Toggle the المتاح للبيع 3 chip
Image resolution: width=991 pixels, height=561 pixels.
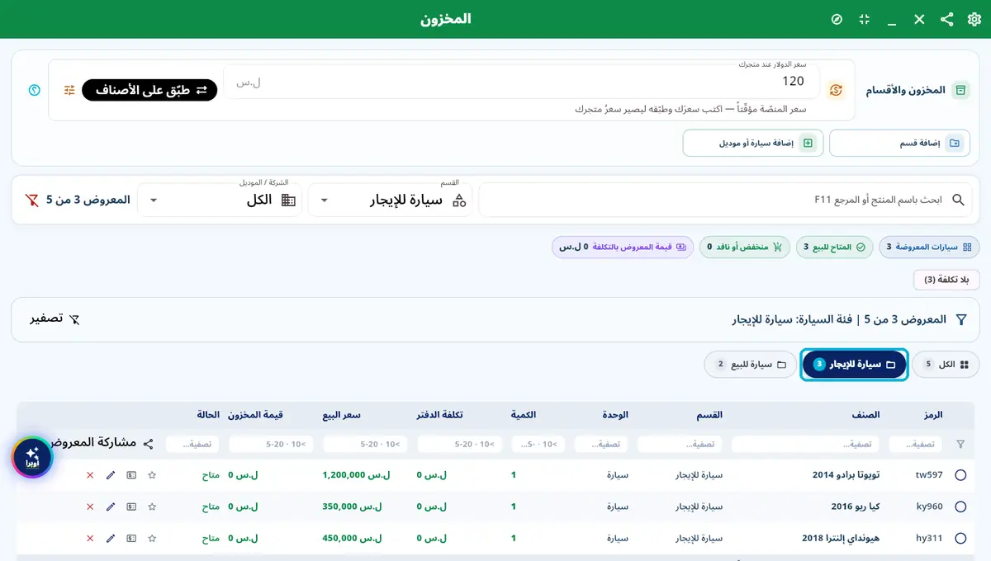[834, 247]
